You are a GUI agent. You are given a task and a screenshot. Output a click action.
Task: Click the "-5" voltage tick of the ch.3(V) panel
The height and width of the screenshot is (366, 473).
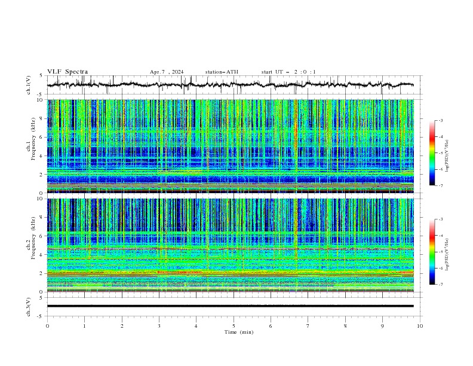point(41,316)
